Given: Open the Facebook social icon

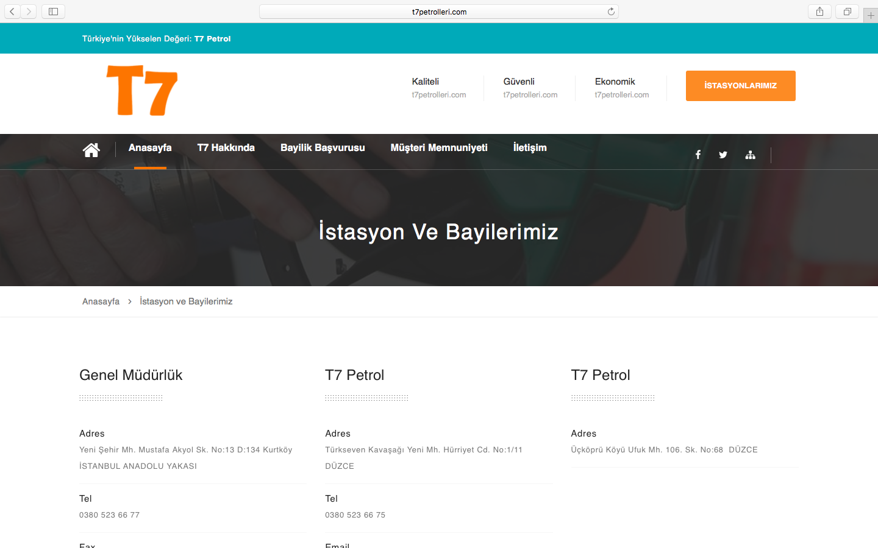Looking at the screenshot, I should (x=698, y=155).
